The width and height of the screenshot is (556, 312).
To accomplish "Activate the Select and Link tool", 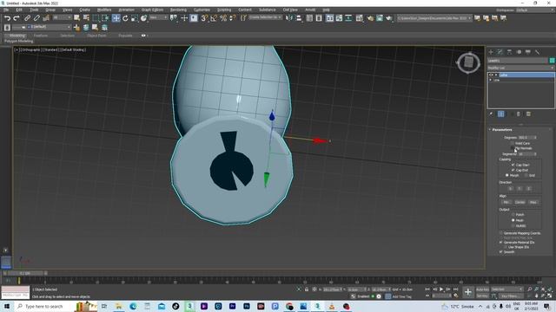I will click(x=27, y=18).
